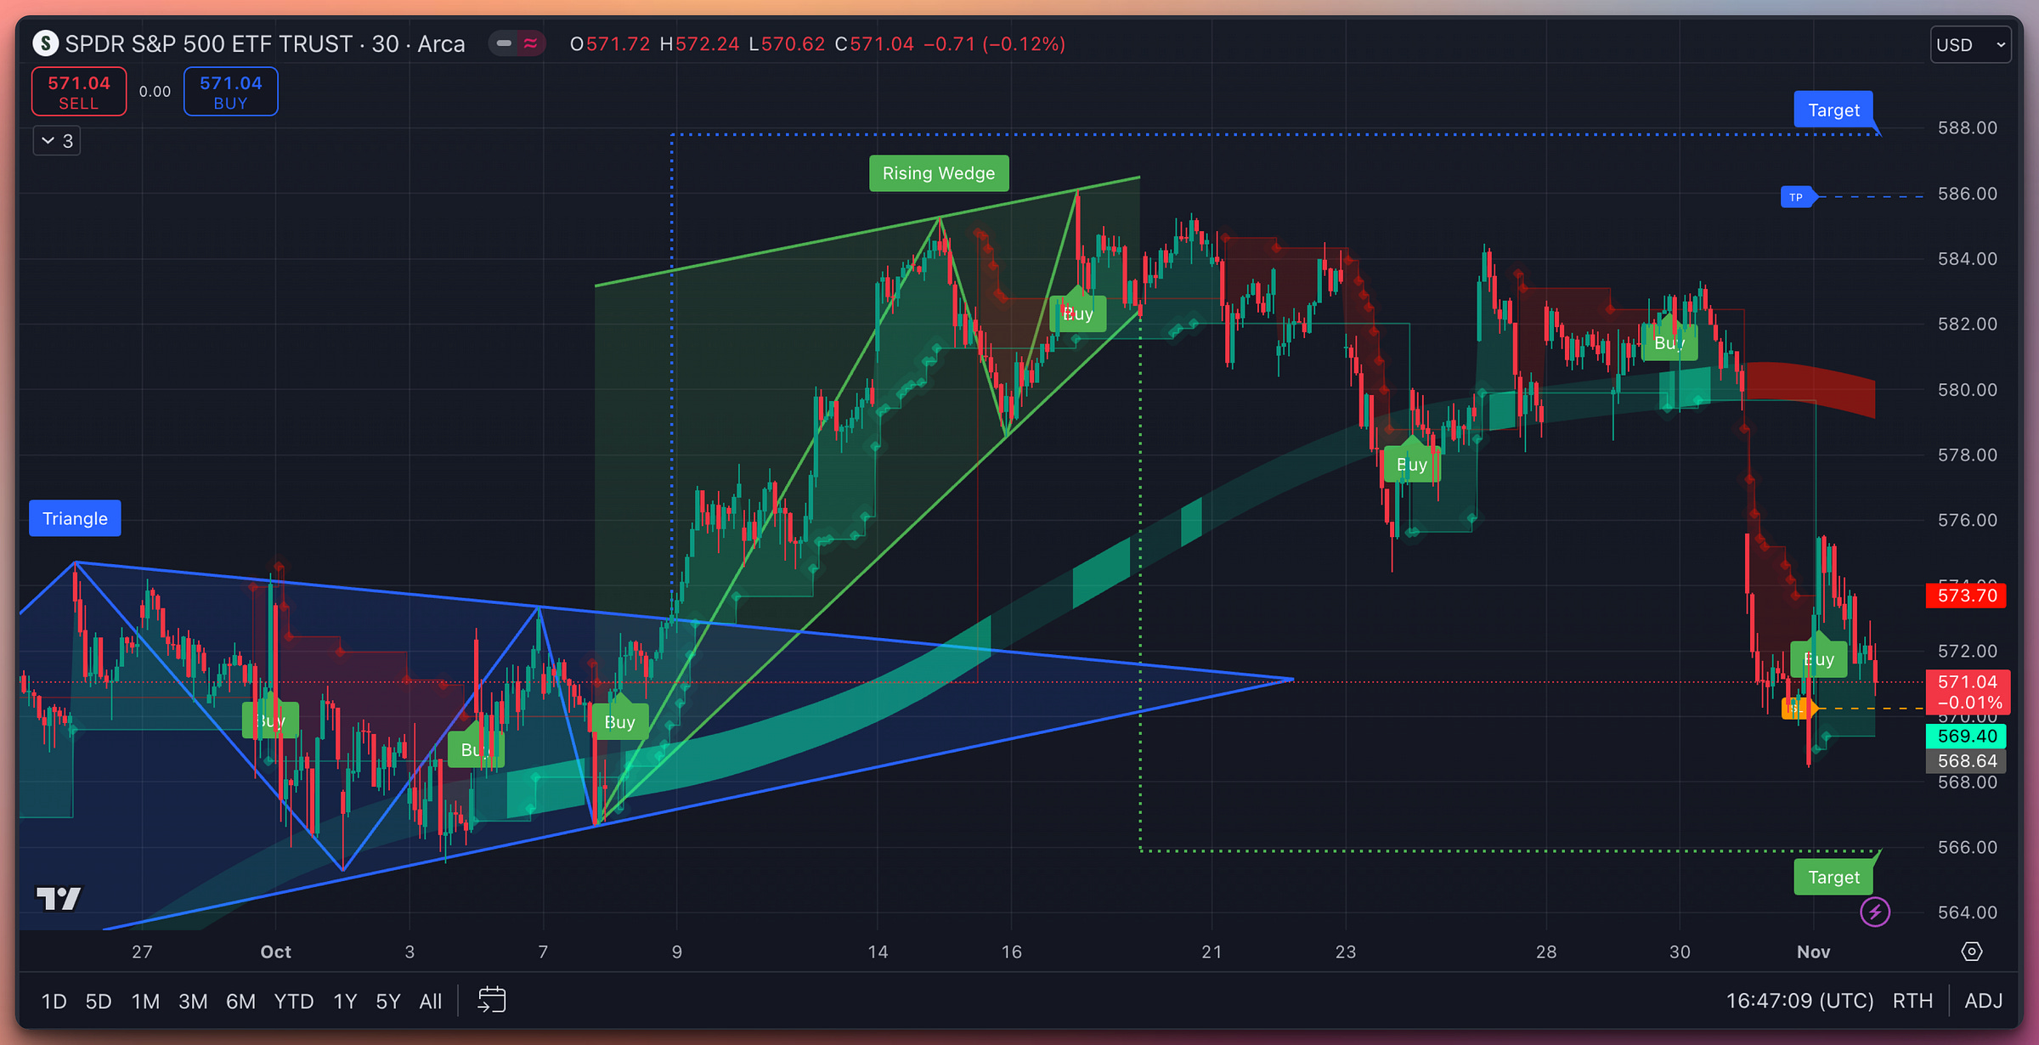Select the 1Y time range
Image resolution: width=2039 pixels, height=1045 pixels.
(345, 1002)
